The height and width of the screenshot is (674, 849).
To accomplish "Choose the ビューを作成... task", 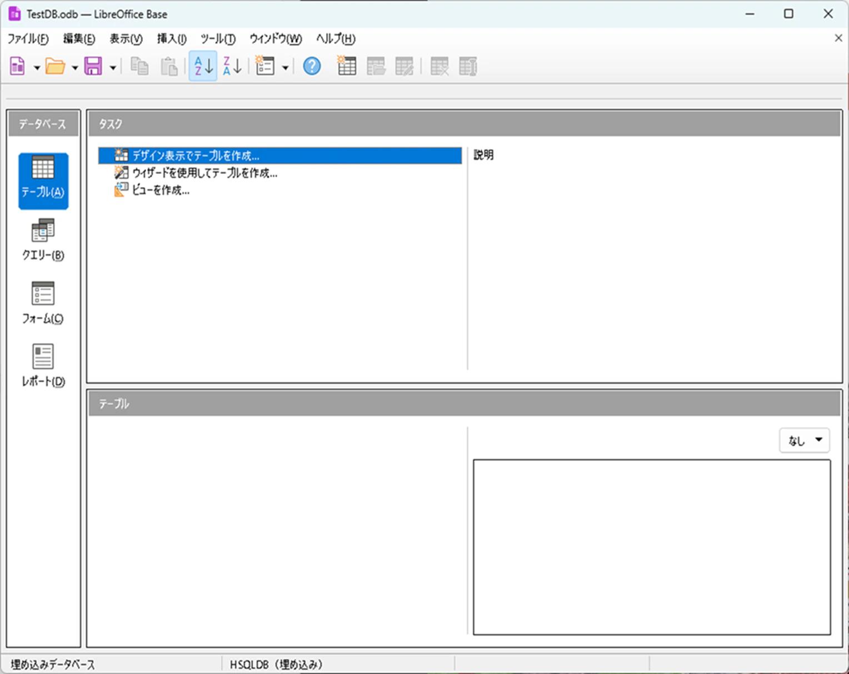I will tap(152, 190).
